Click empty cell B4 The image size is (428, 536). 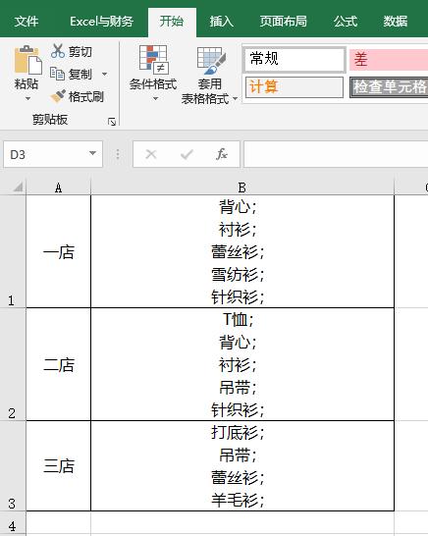[242, 522]
